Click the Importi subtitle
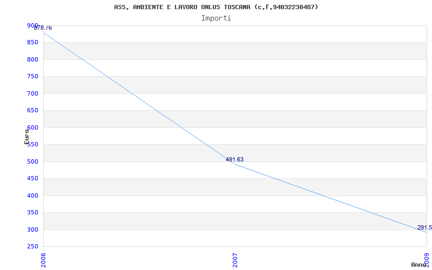Viewport: 432px width, 270px height. 216,18
